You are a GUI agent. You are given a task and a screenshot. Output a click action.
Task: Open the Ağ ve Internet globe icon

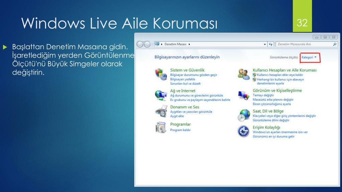161,95
